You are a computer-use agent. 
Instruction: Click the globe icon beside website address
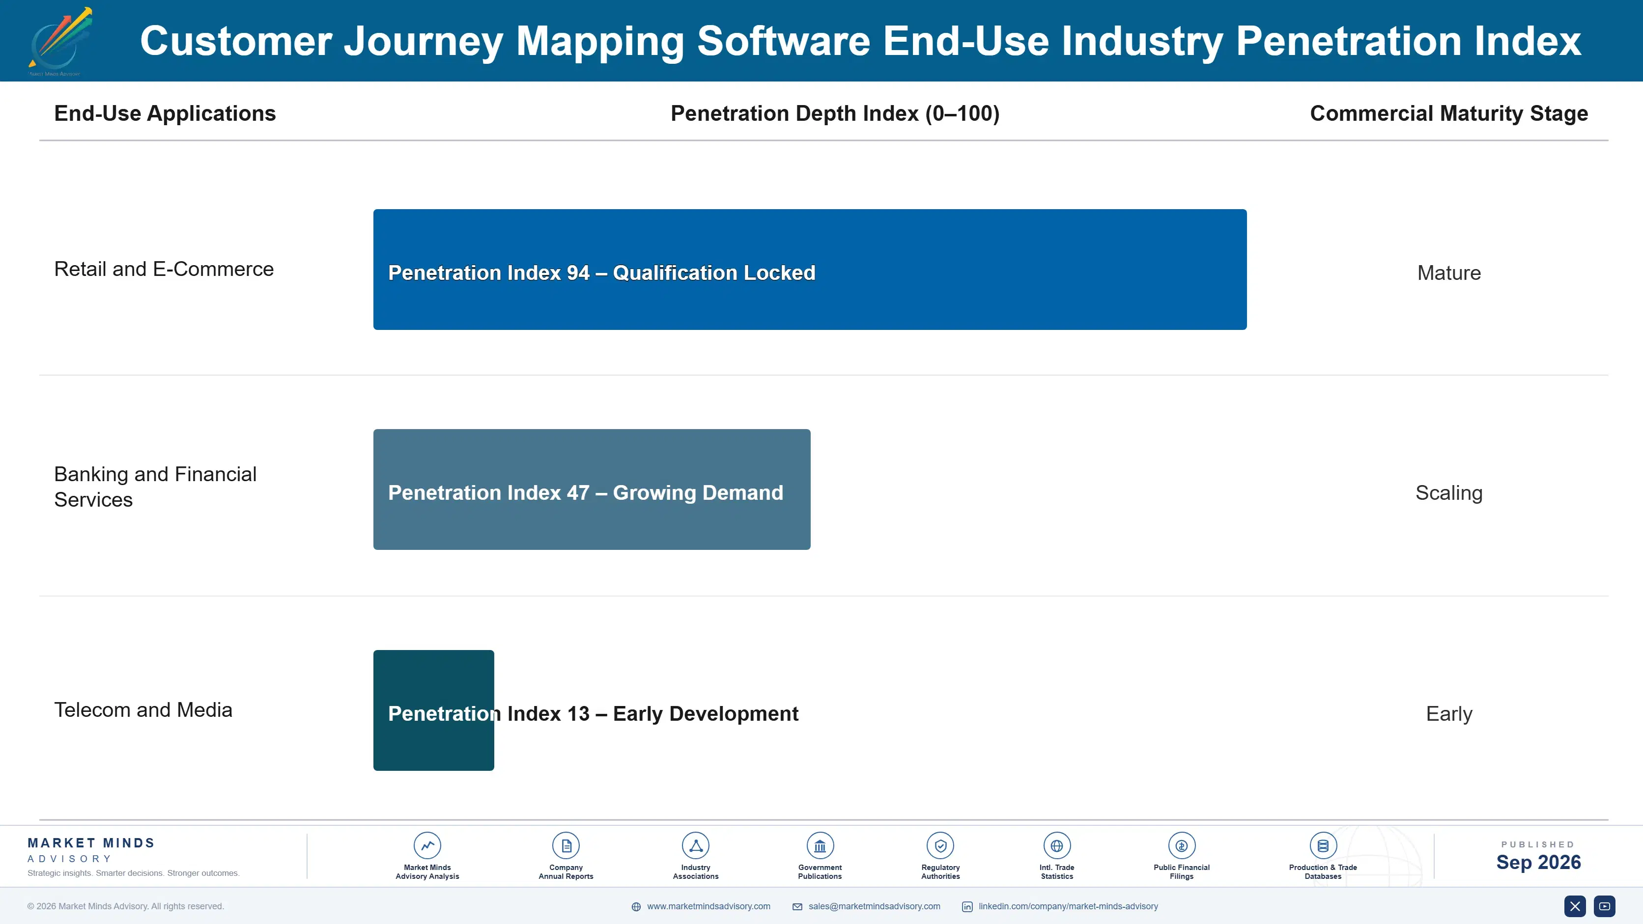(x=636, y=906)
